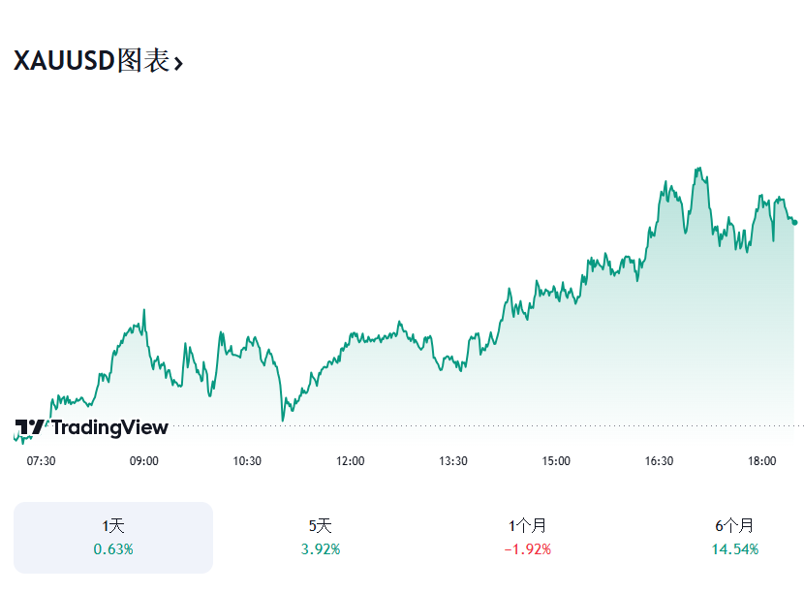Click the 12:00 time axis label

click(350, 461)
